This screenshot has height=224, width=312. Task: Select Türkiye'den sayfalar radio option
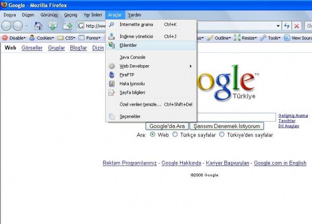222,135
